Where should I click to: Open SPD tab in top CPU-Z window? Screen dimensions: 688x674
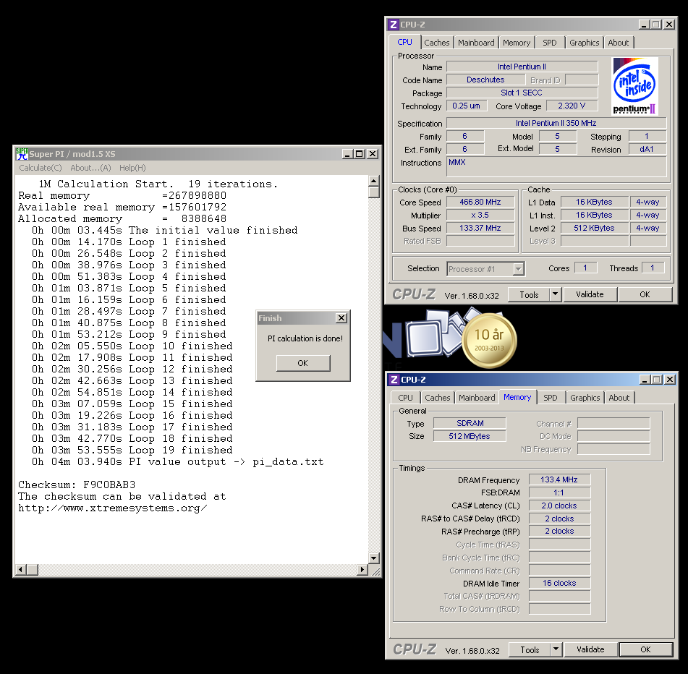(x=549, y=43)
